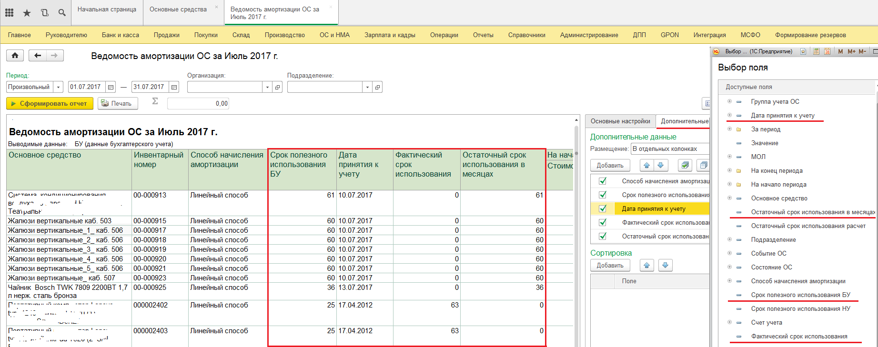Navigate forward with right arrow
Image resolution: width=878 pixels, height=347 pixels.
[55, 56]
